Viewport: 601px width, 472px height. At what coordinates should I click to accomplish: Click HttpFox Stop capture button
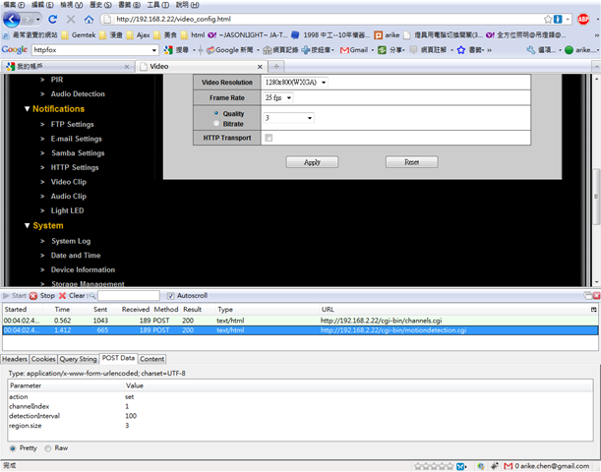tap(42, 296)
